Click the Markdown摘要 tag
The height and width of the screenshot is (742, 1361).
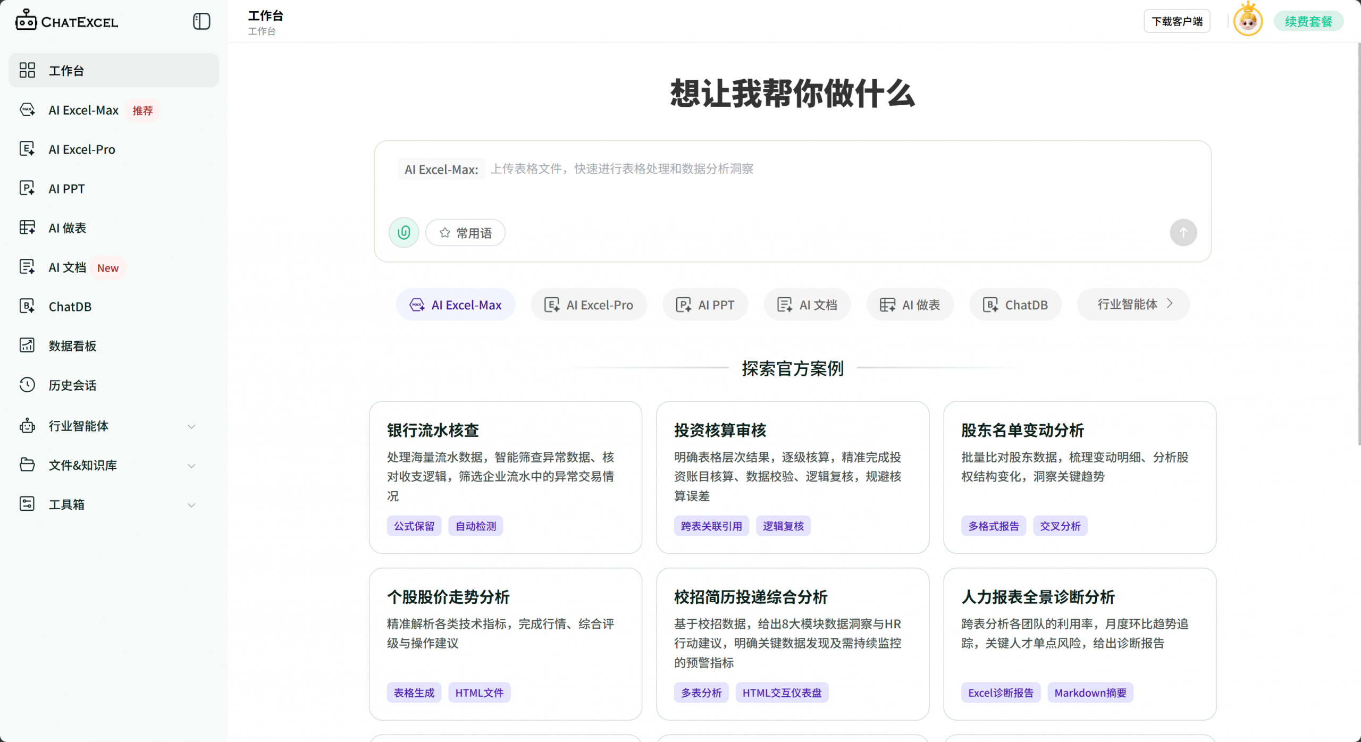pyautogui.click(x=1090, y=693)
